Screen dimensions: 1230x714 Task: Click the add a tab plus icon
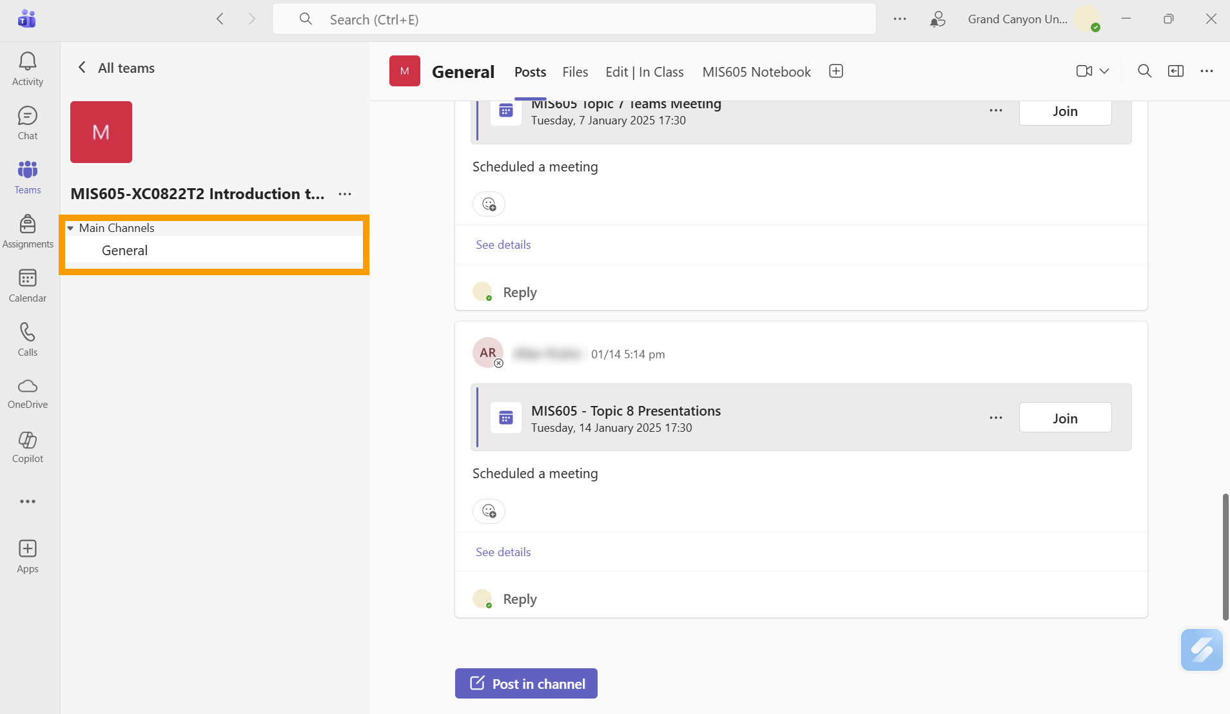[835, 72]
